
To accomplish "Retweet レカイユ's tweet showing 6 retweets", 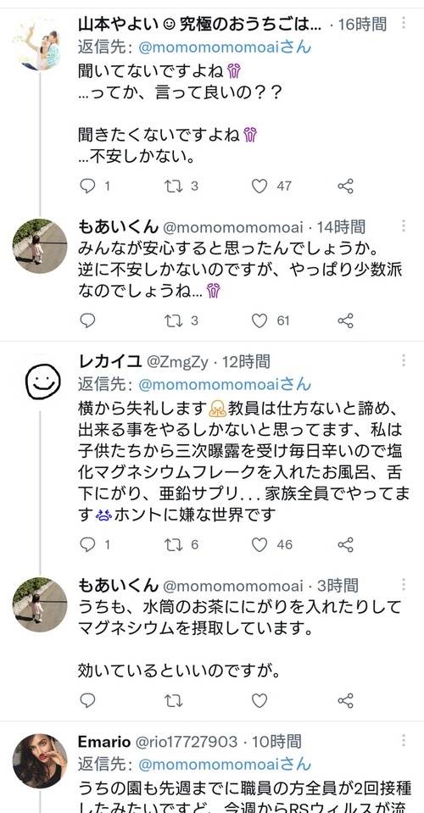I will tap(174, 544).
